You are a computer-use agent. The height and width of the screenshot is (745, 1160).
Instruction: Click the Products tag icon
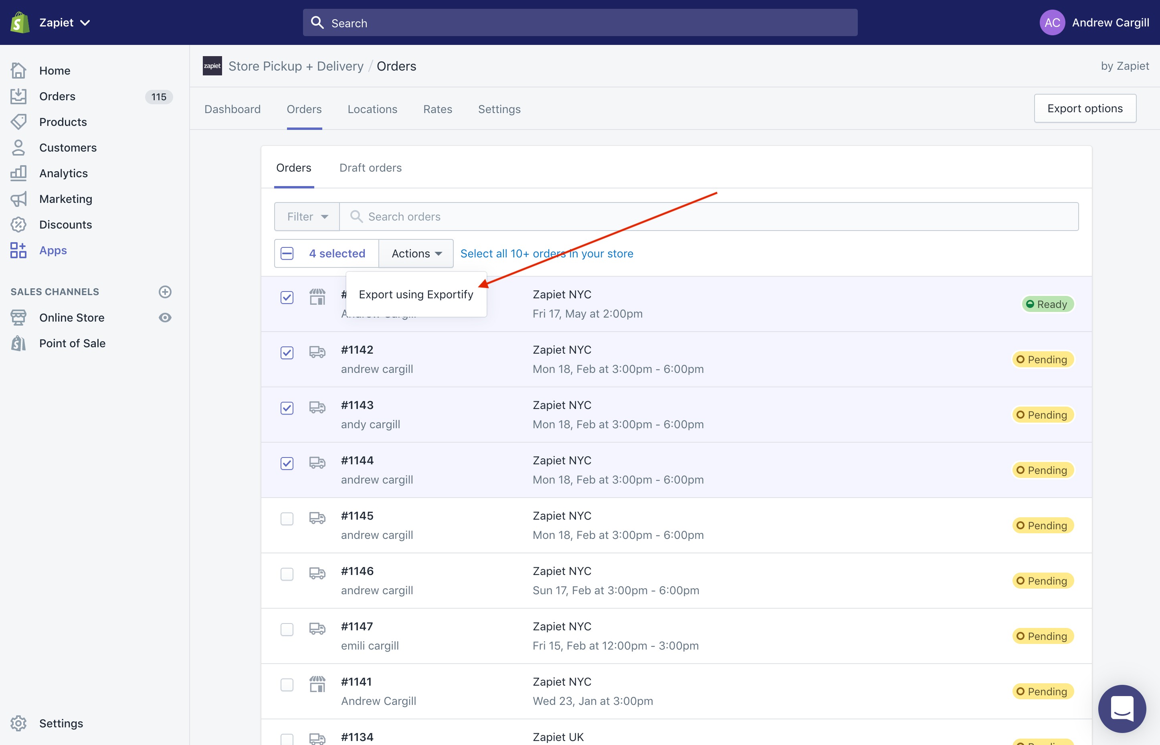(x=18, y=122)
